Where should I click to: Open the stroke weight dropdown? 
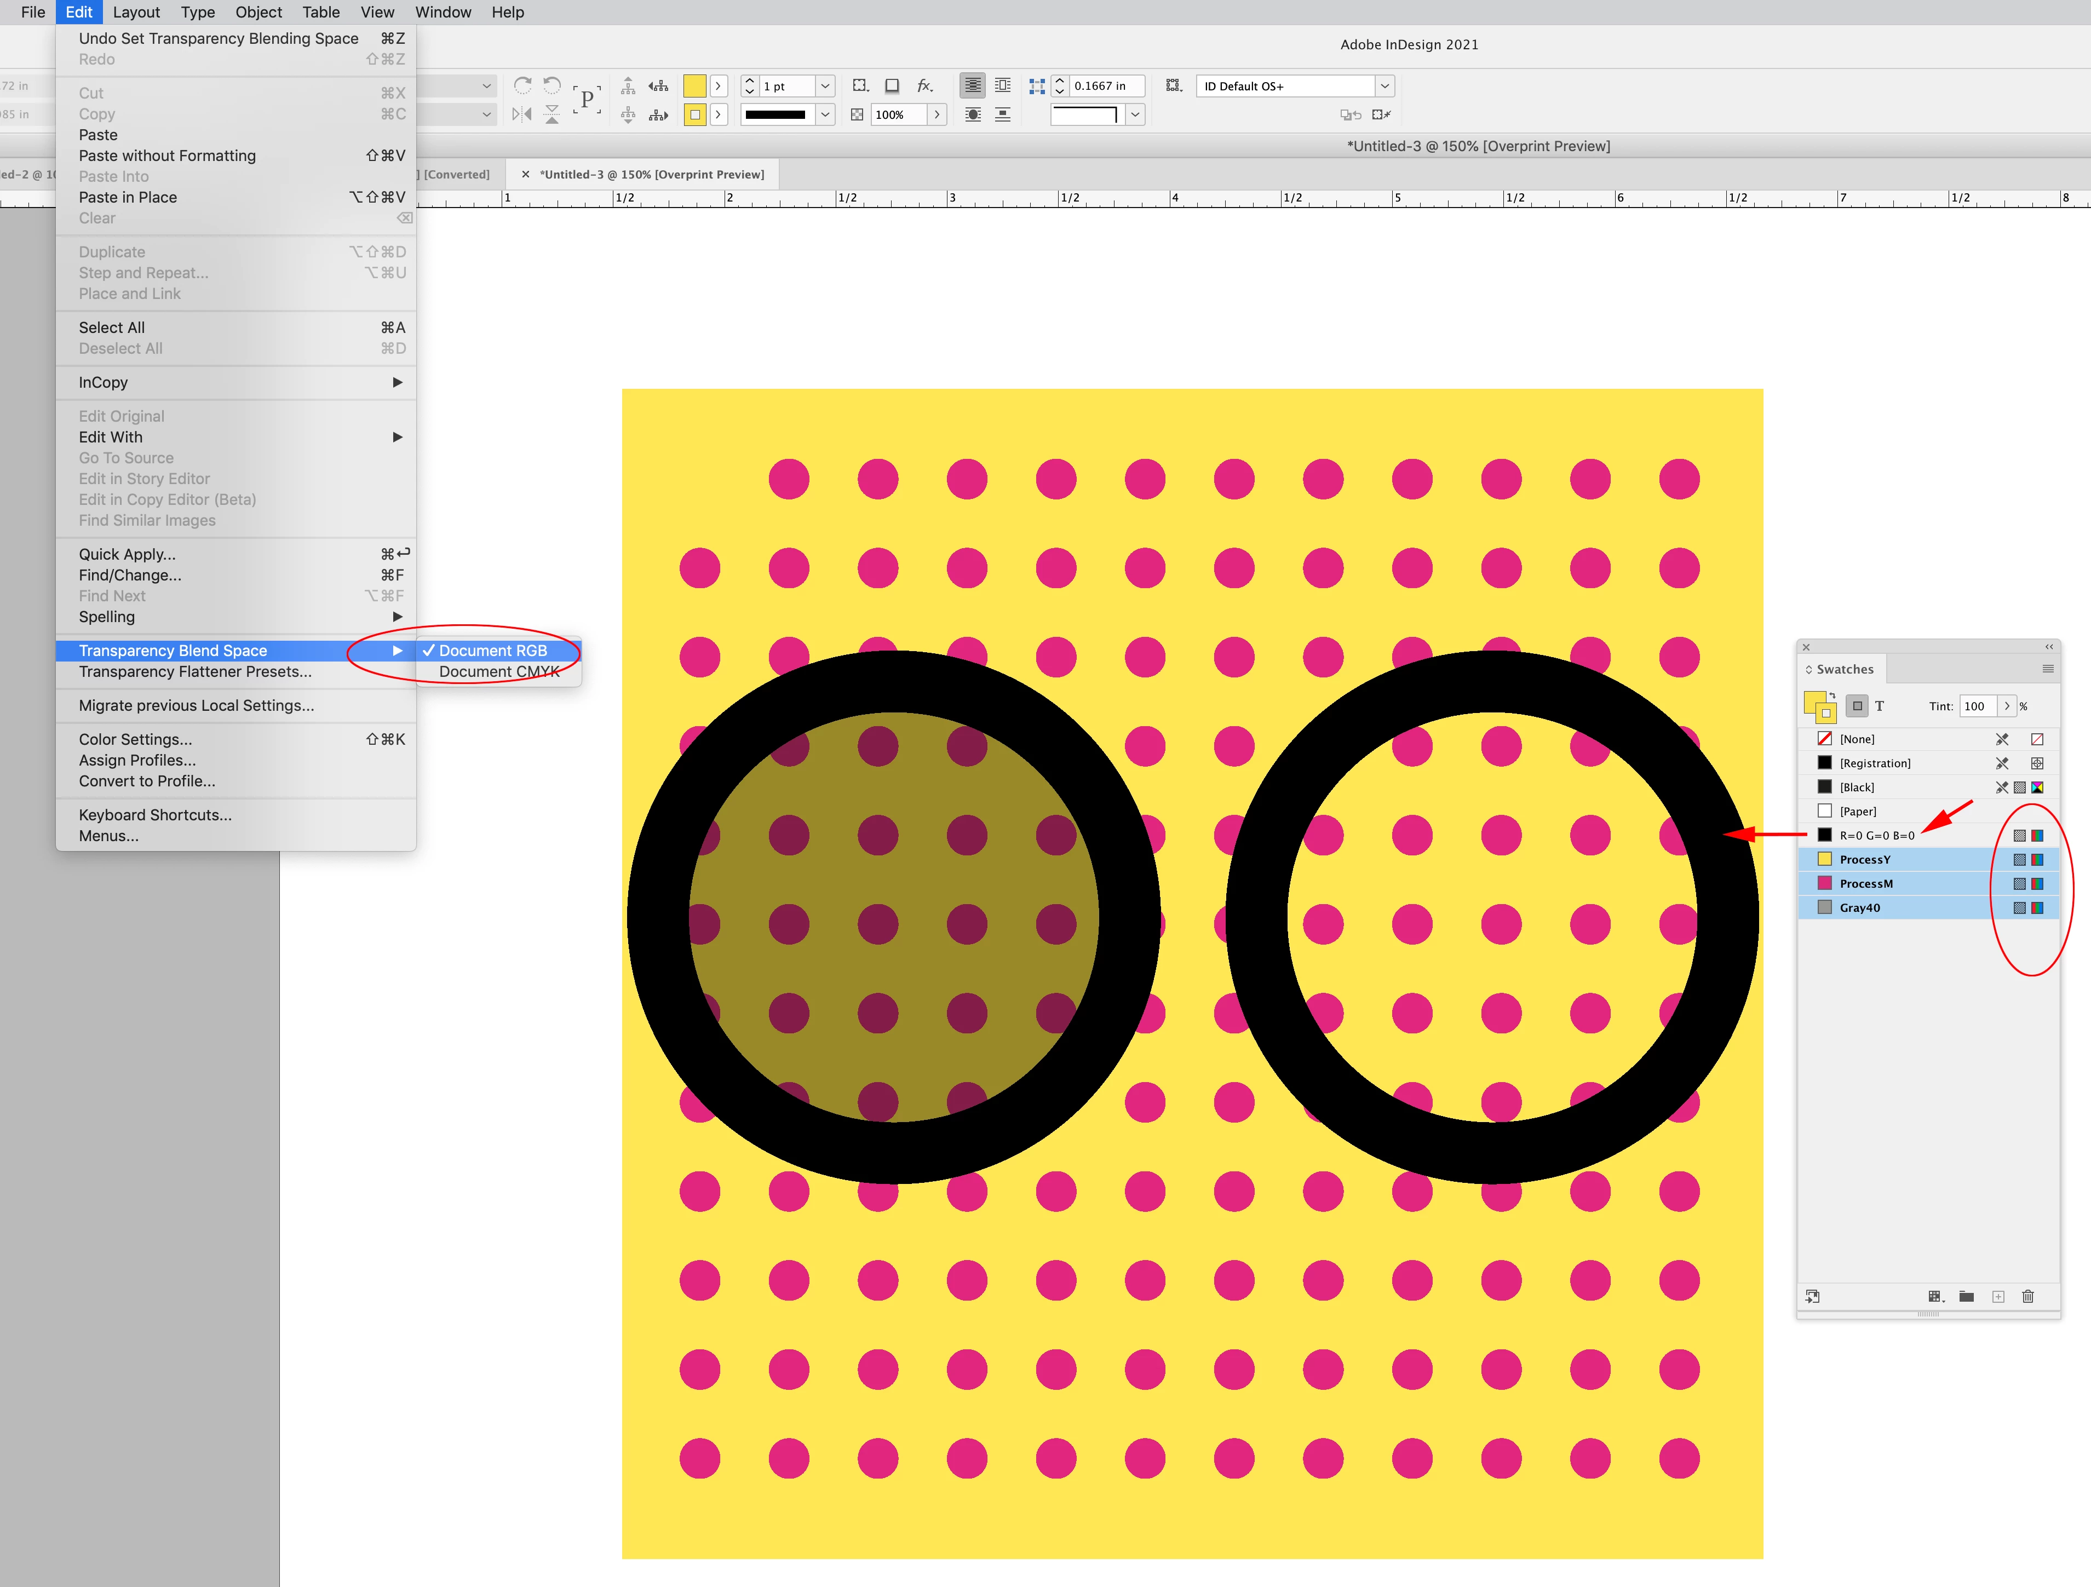824,86
